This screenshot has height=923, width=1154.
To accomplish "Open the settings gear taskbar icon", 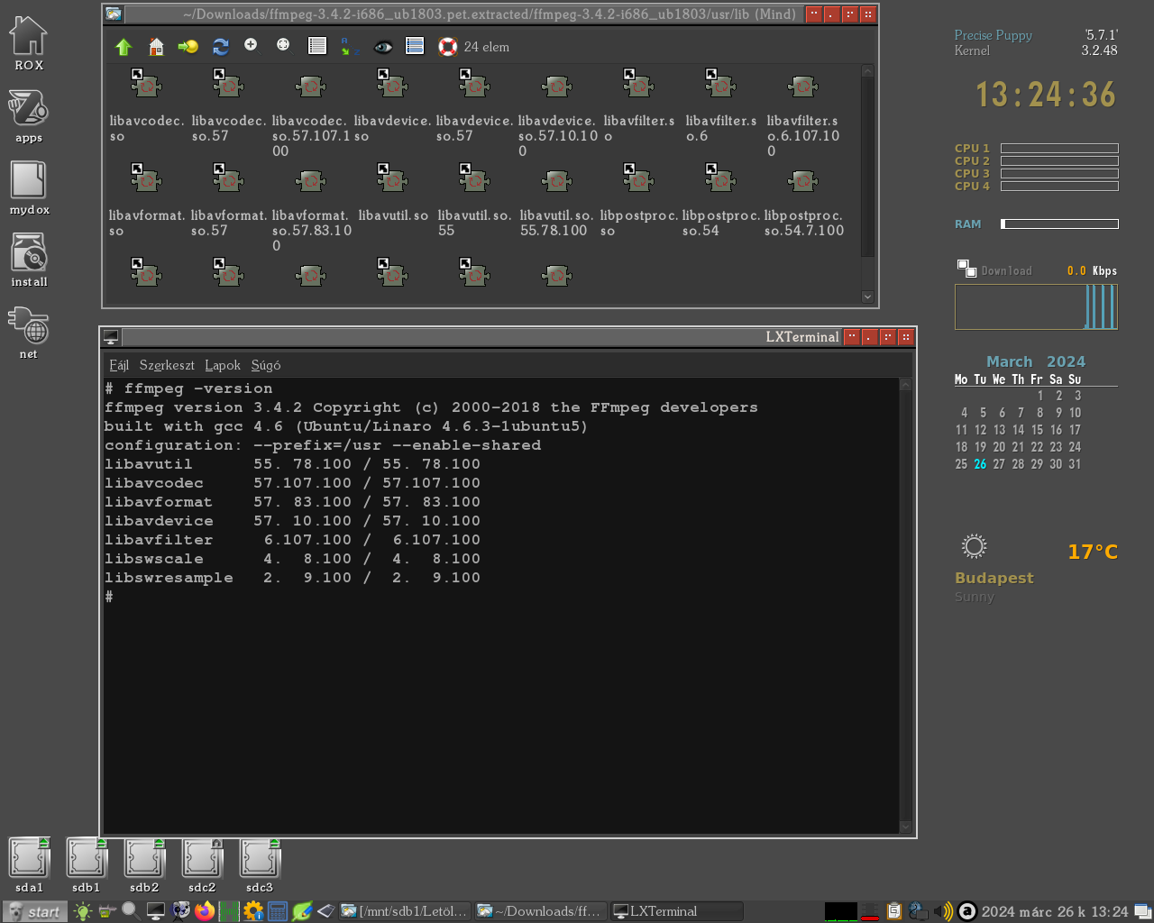I will tap(253, 911).
